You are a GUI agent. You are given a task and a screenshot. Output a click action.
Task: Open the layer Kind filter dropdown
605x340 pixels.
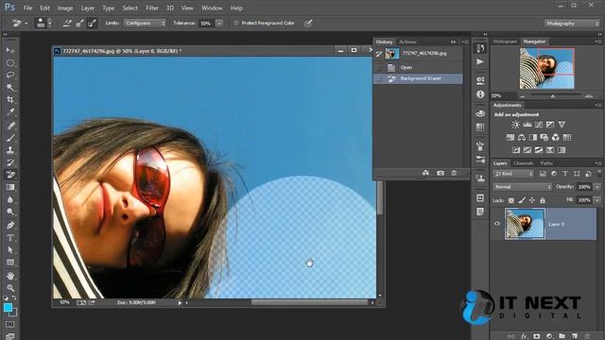pos(512,174)
